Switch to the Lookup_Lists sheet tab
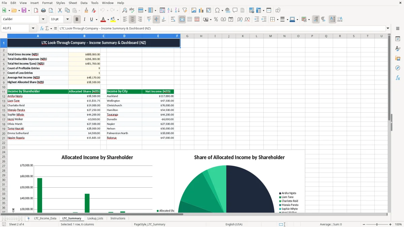The height and width of the screenshot is (227, 404). coord(95,218)
